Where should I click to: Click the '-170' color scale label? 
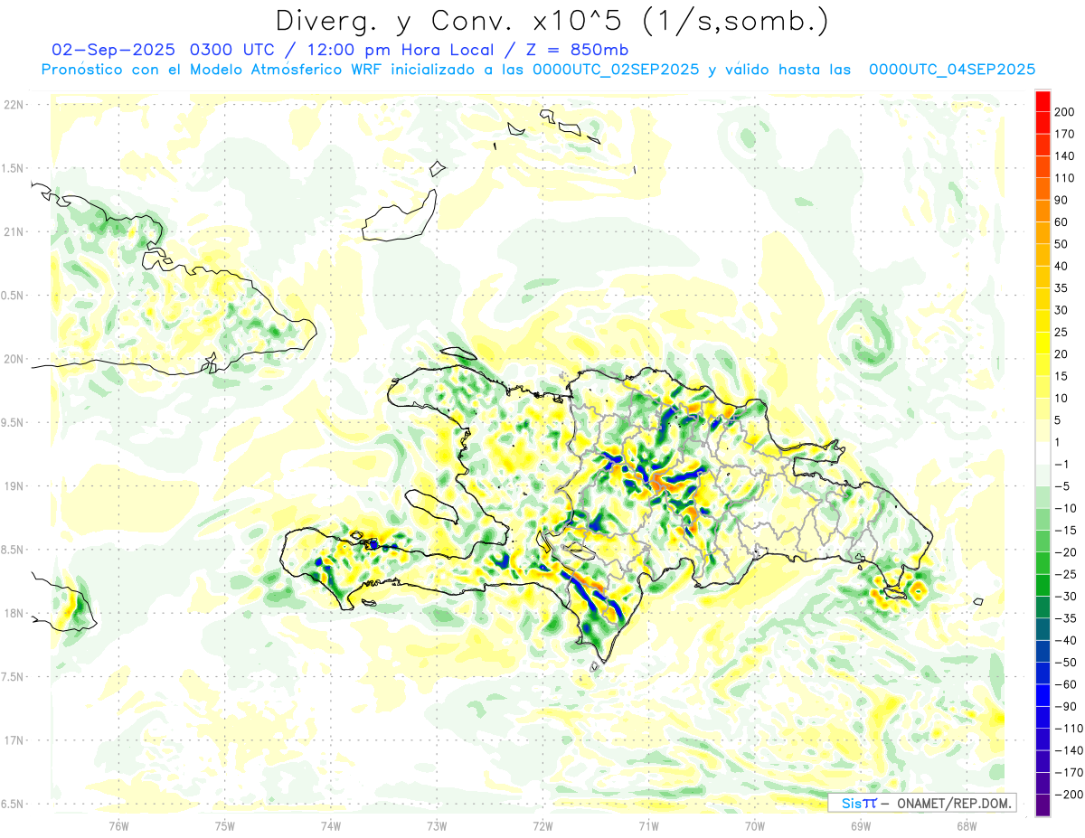[x=1067, y=773]
